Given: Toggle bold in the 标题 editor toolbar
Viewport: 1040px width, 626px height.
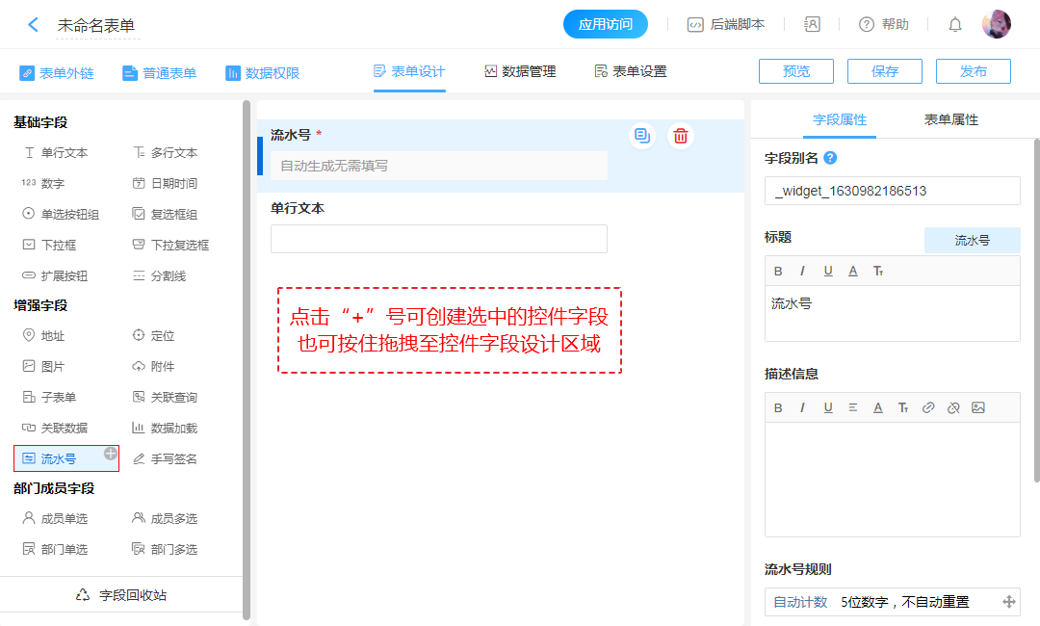Looking at the screenshot, I should coord(778,271).
